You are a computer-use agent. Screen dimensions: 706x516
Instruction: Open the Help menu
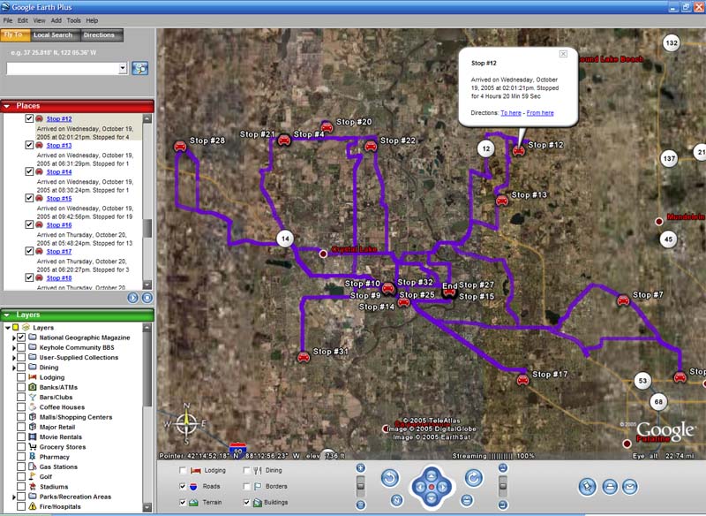(x=92, y=20)
